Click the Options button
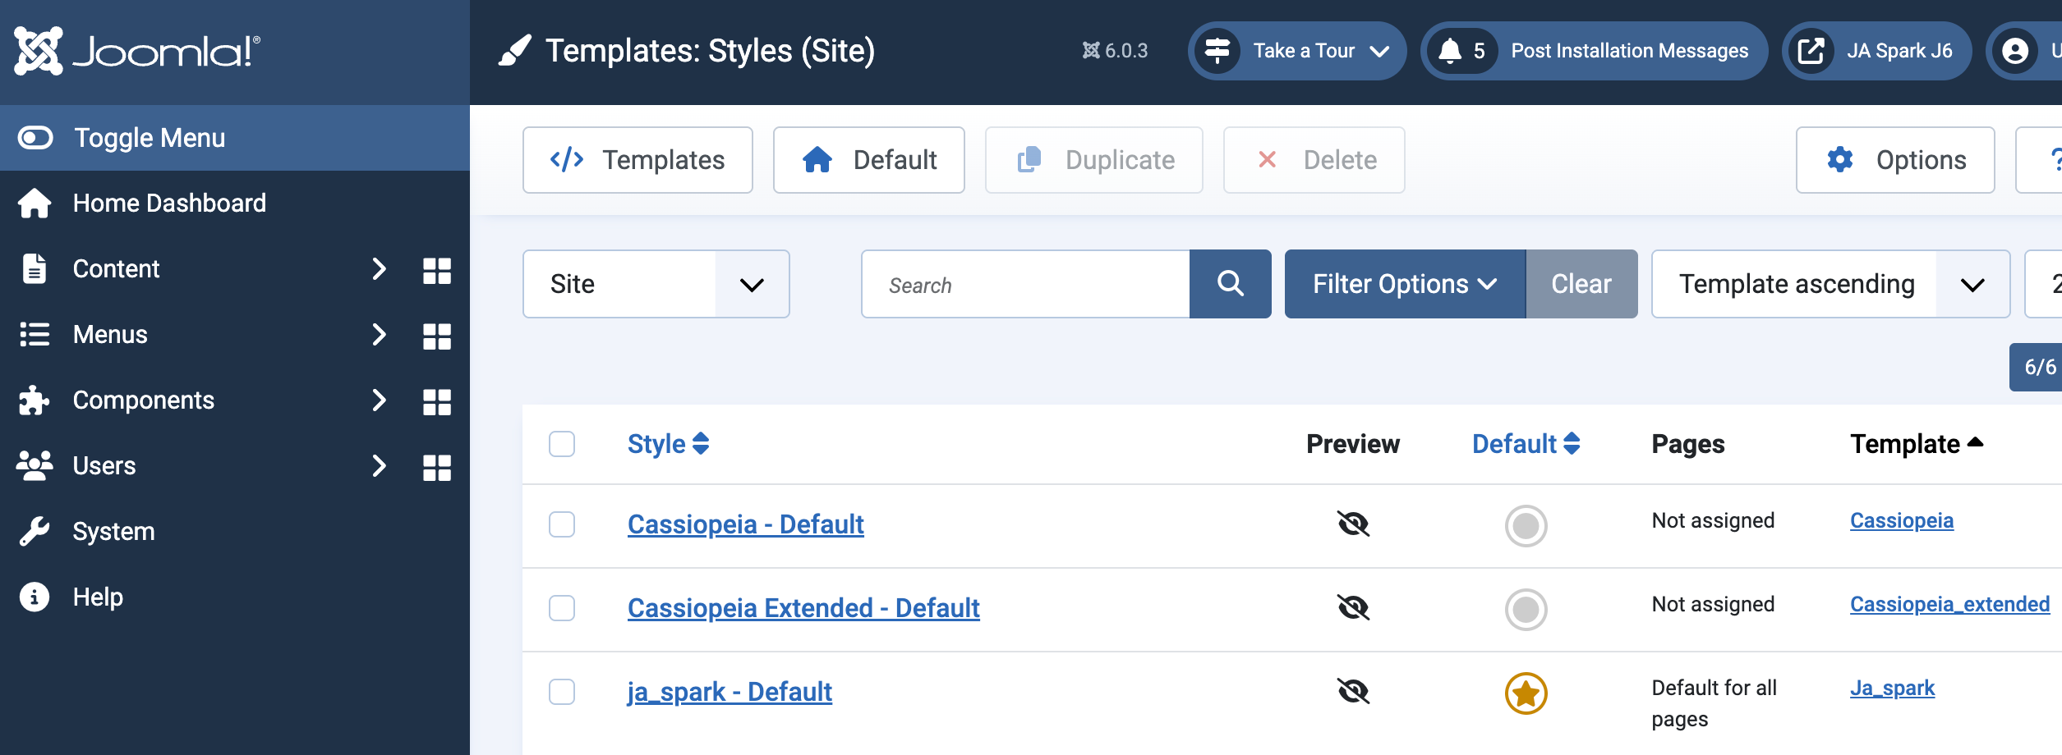The height and width of the screenshot is (755, 2062). click(1894, 159)
